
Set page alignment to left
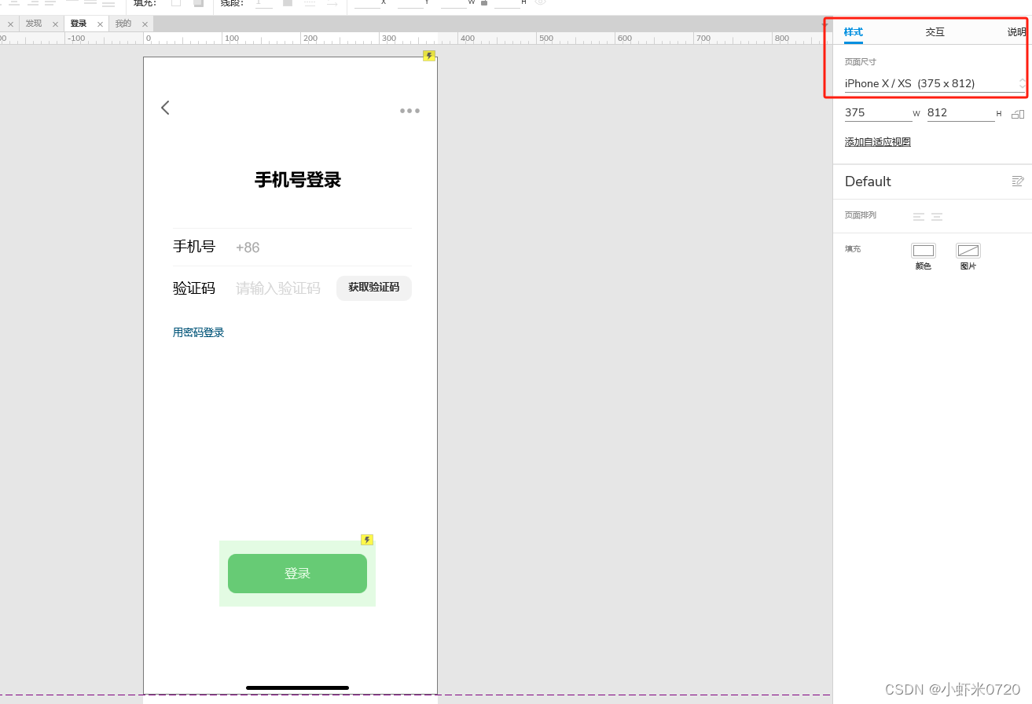tap(919, 217)
